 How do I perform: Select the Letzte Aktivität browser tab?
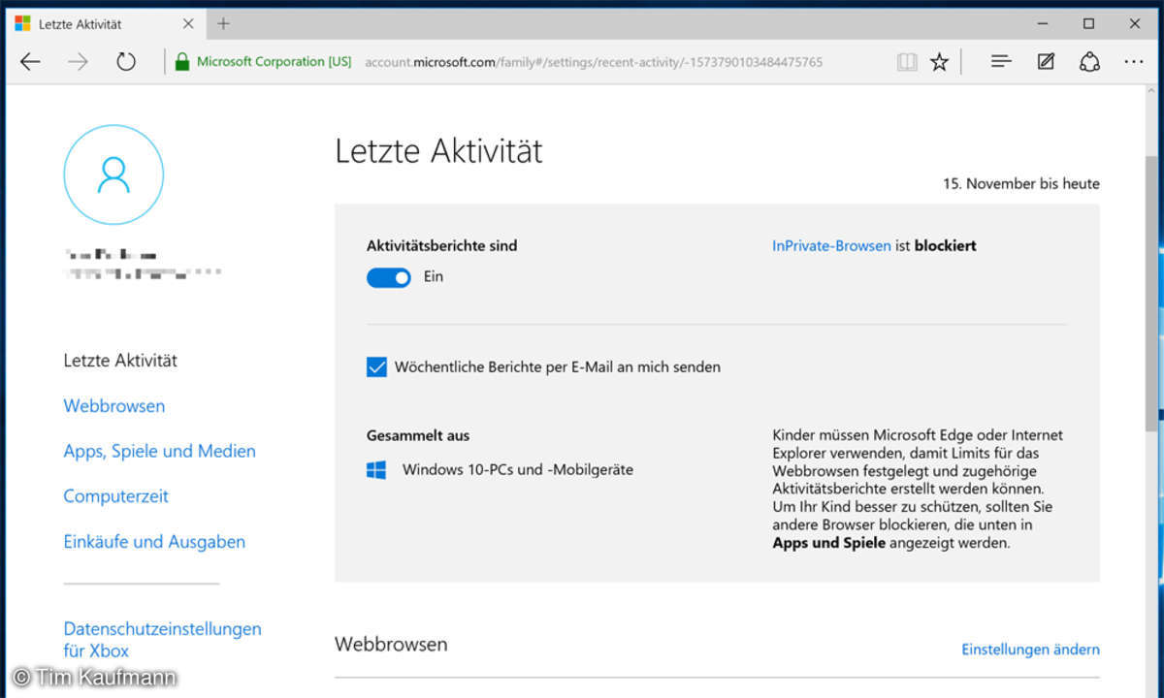[104, 23]
